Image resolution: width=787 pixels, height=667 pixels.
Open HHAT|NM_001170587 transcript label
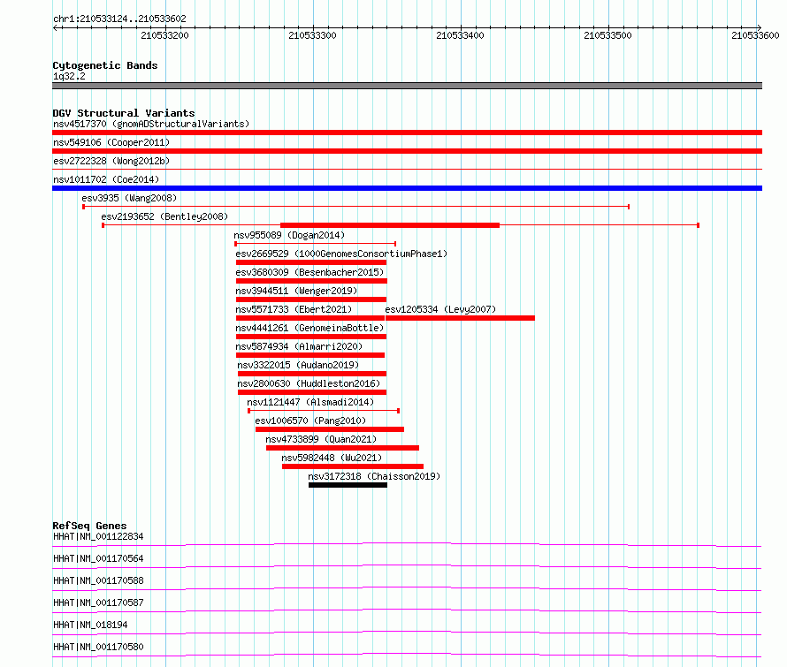pos(98,603)
